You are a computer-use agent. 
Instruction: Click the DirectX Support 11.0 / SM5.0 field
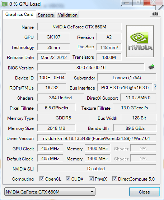click(x=138, y=97)
